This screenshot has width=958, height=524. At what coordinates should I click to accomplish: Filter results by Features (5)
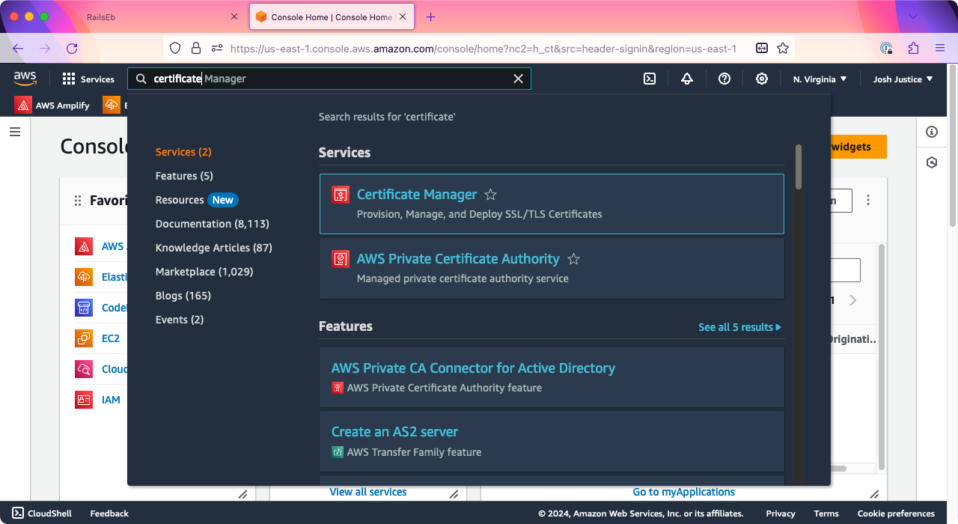[184, 176]
